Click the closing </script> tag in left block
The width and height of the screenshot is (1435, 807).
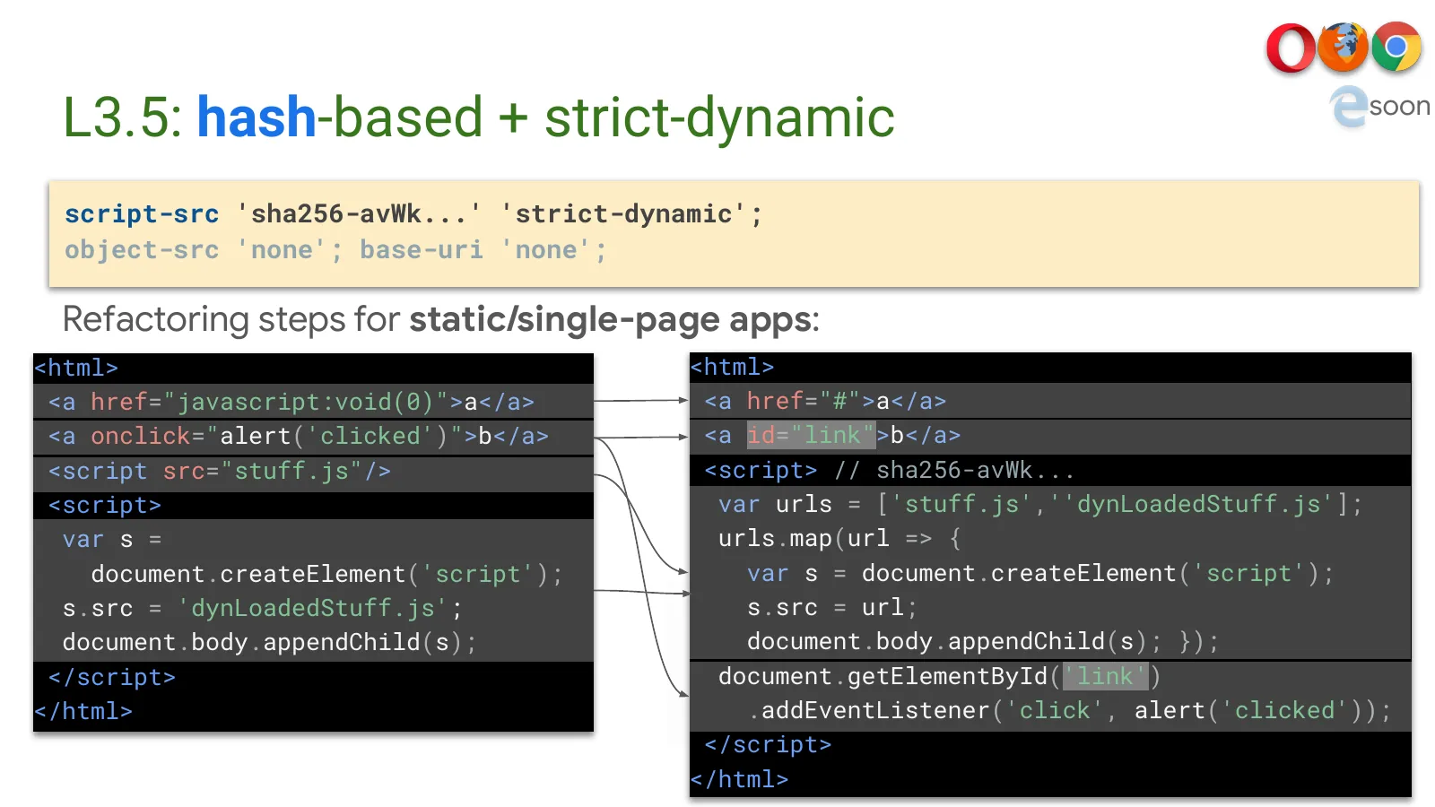click(112, 677)
